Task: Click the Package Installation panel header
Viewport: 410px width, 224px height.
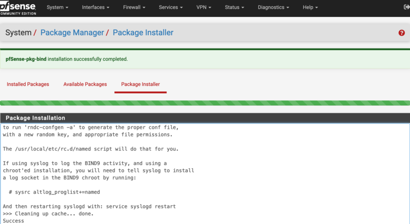Action: (x=205, y=118)
